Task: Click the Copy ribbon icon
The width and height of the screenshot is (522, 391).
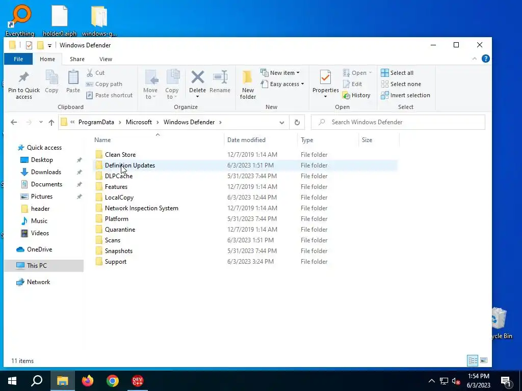Action: (x=51, y=78)
